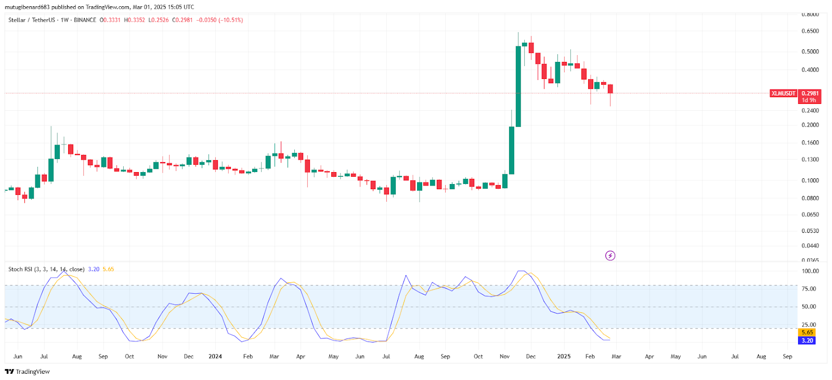This screenshot has width=832, height=380.
Task: Click the 2024 label on time axis
Action: [x=215, y=357]
